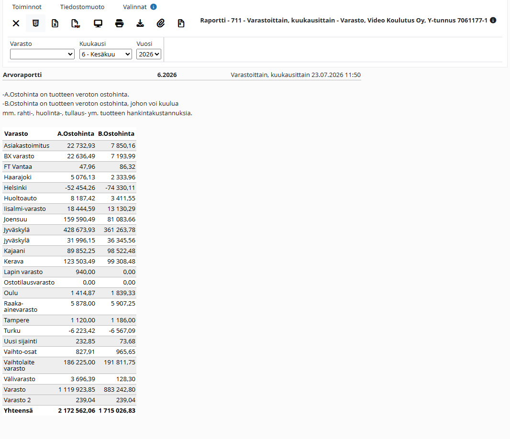Open the Vuosi dropdown showing 2026
Viewport: 510px width, 439px height.
(149, 55)
